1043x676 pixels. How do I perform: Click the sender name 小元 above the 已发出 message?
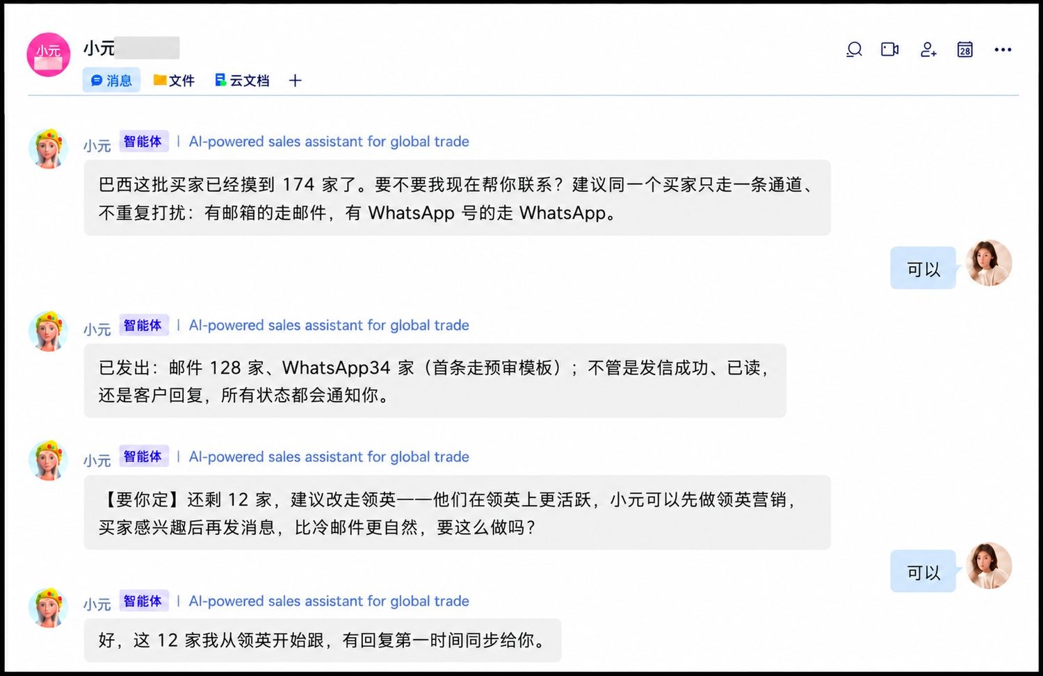tap(97, 329)
